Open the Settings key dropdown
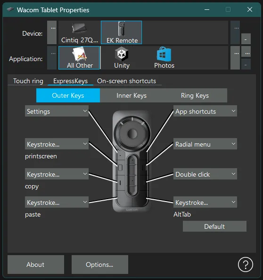The image size is (263, 280). pyautogui.click(x=57, y=111)
